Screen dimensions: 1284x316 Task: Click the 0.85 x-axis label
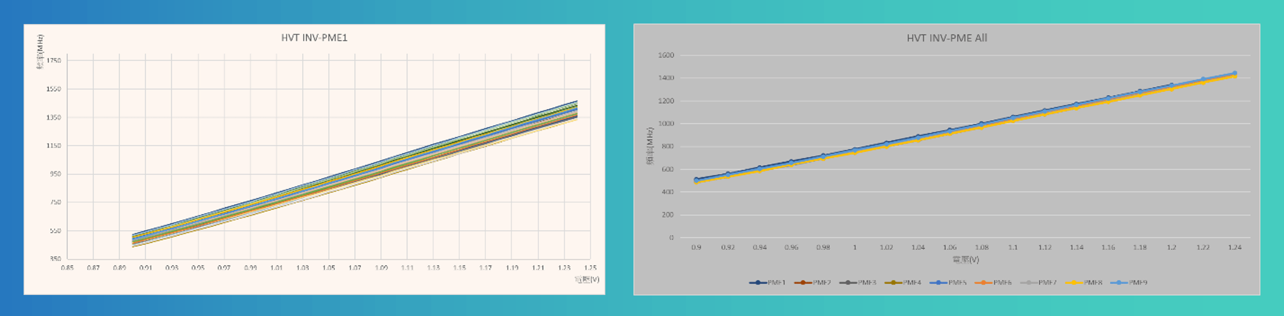[x=67, y=268]
